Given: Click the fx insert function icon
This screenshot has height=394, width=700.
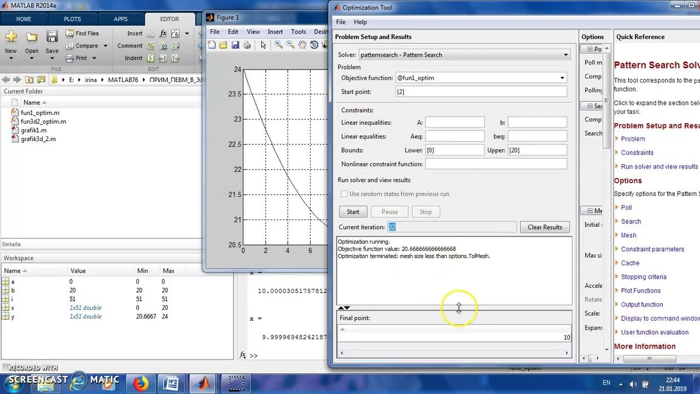Looking at the screenshot, I should pyautogui.click(x=163, y=33).
